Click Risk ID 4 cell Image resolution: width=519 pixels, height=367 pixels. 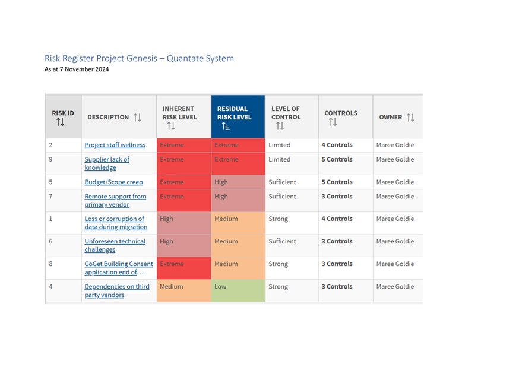(x=64, y=290)
